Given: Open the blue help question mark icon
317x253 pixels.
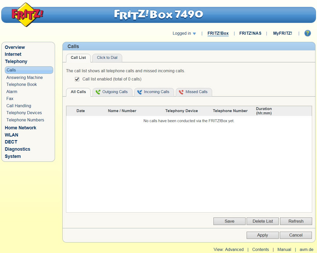Looking at the screenshot, I should click(x=307, y=33).
